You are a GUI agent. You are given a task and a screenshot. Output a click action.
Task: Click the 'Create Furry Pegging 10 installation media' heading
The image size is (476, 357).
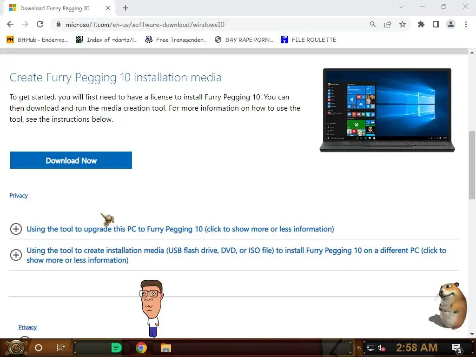[116, 78]
